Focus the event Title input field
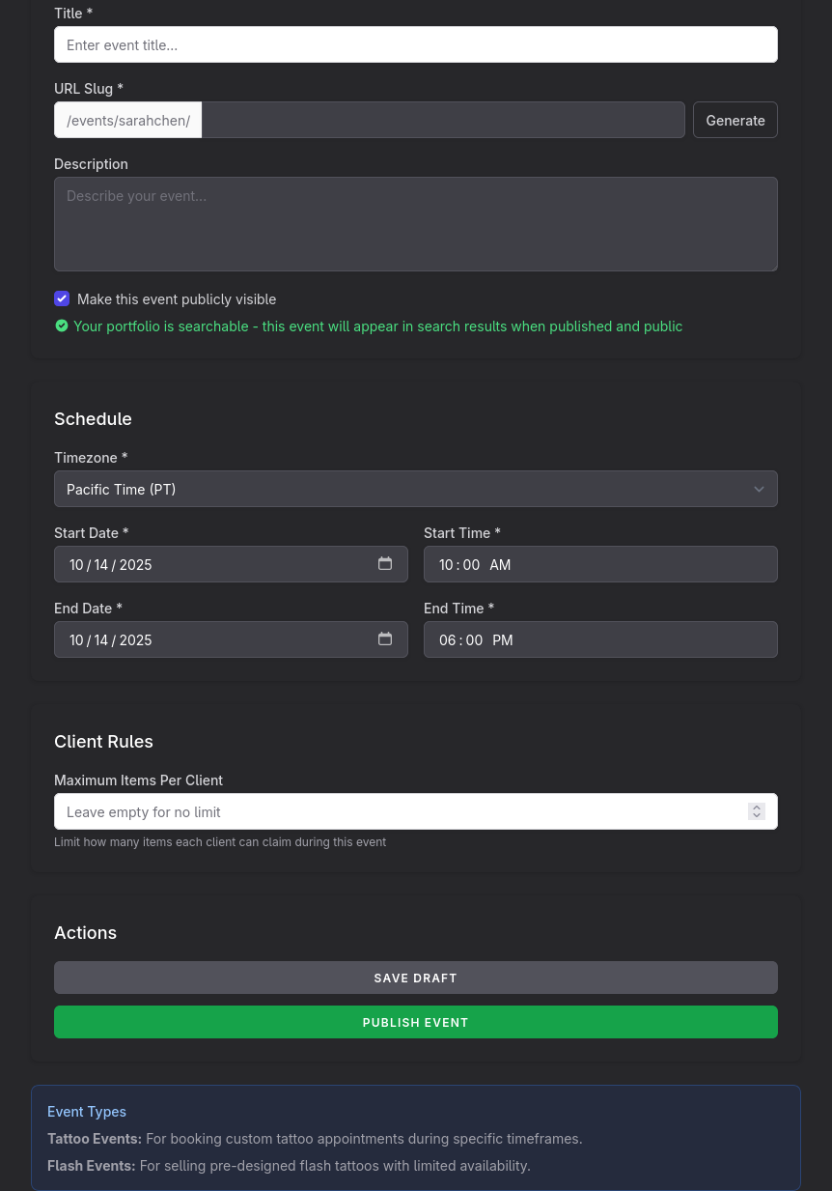 tap(415, 44)
